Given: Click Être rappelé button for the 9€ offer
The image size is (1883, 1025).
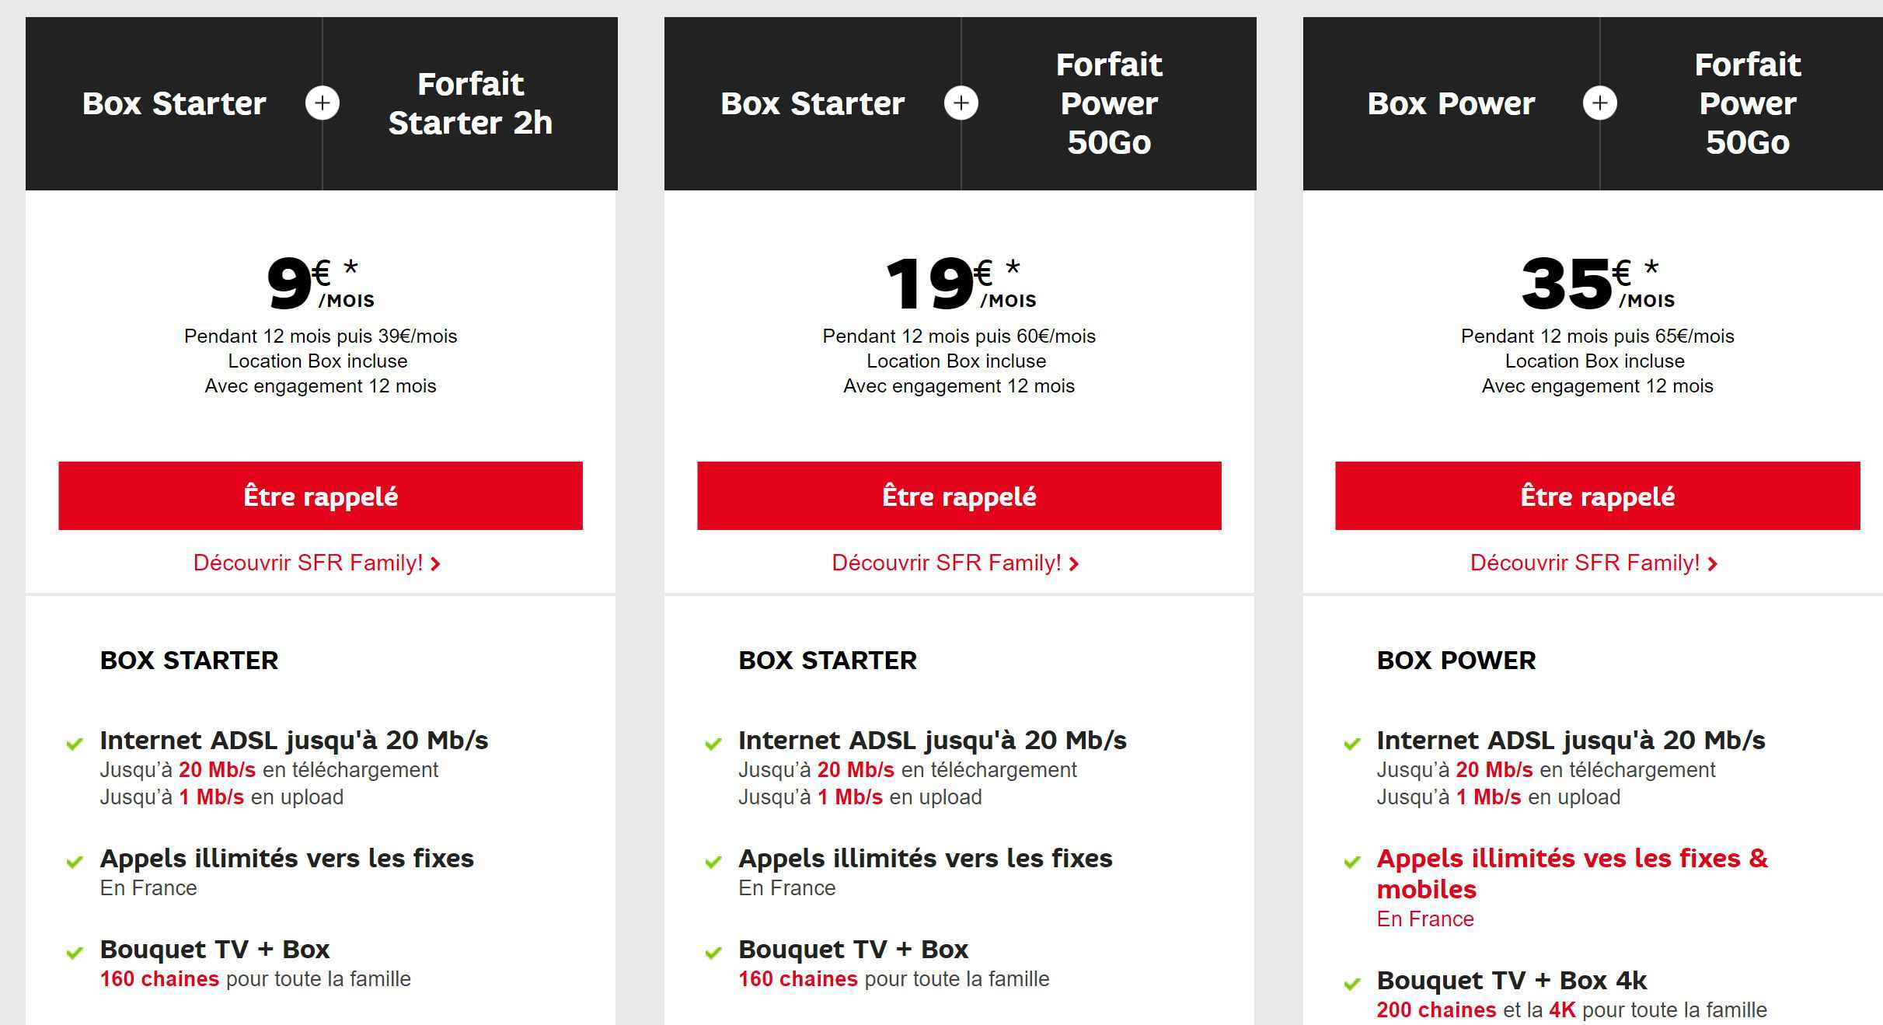Looking at the screenshot, I should [320, 496].
